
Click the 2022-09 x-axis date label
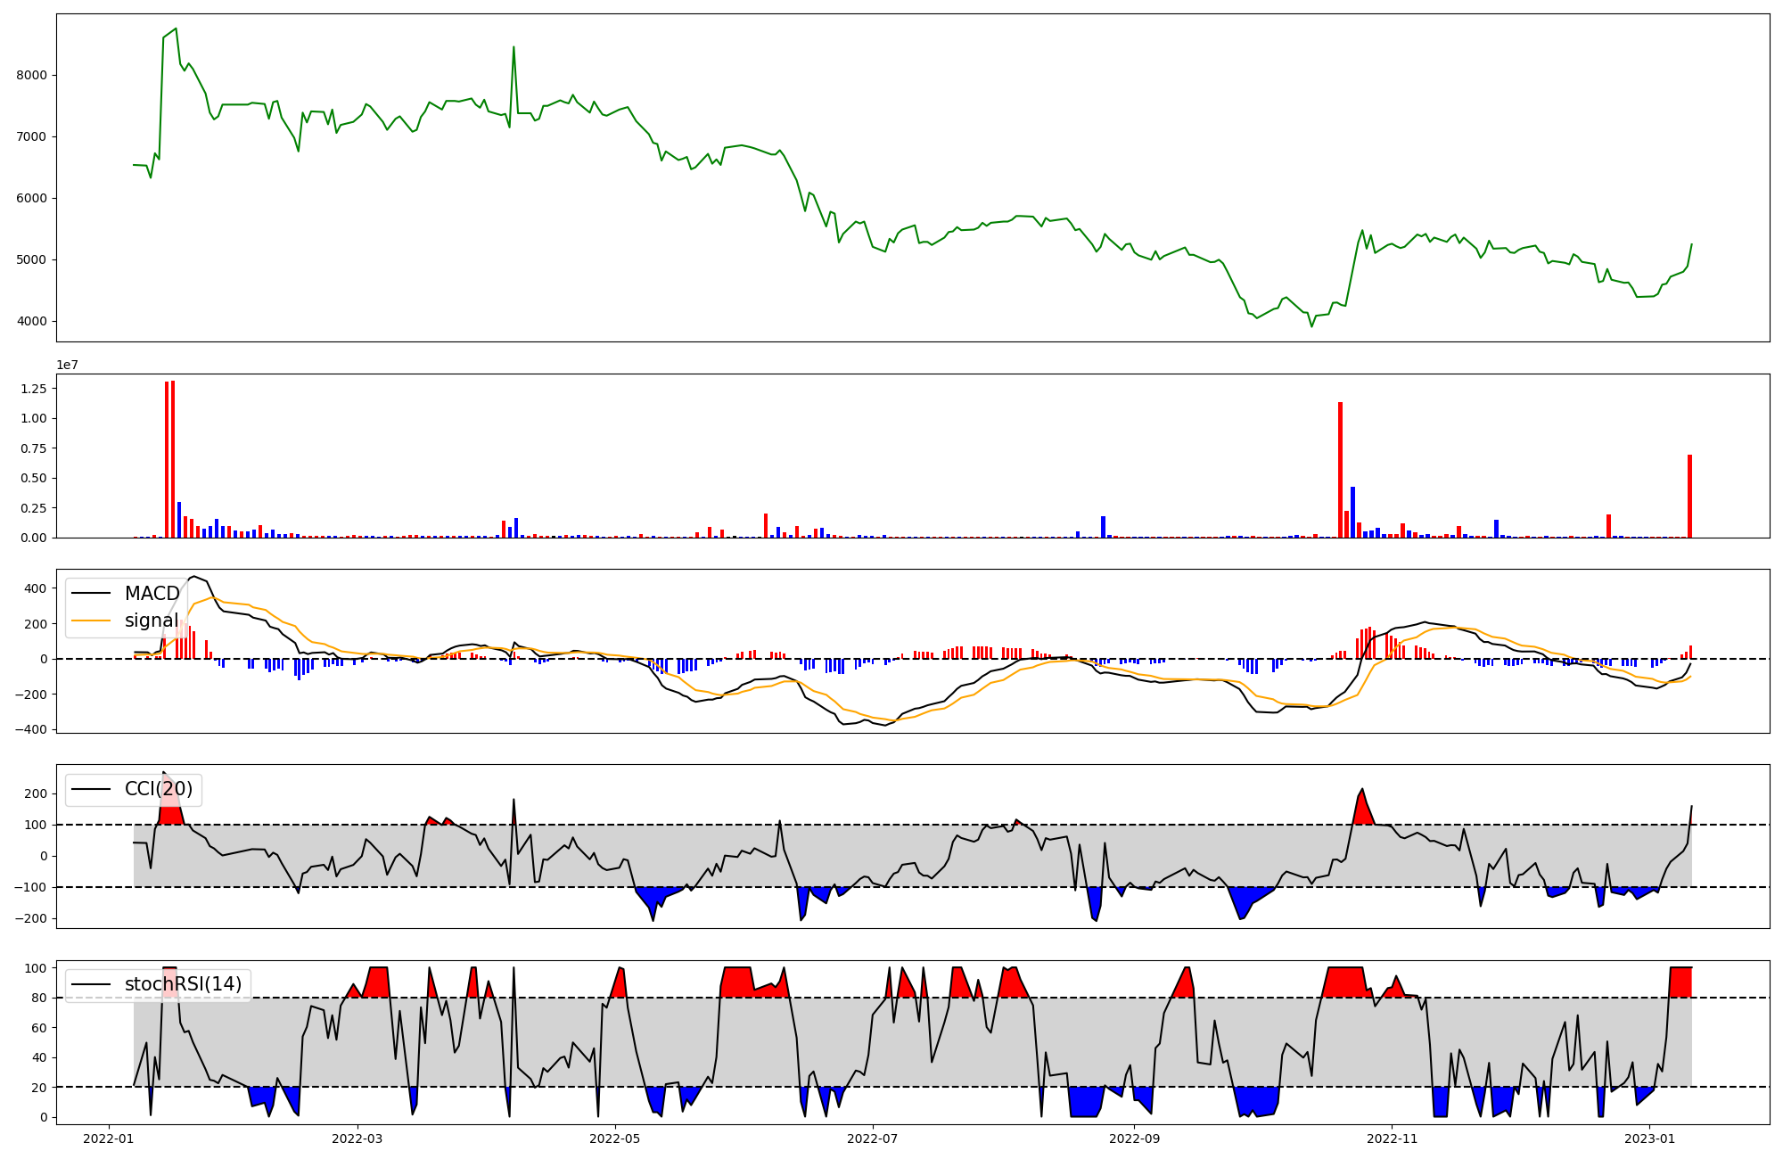pyautogui.click(x=1135, y=1138)
